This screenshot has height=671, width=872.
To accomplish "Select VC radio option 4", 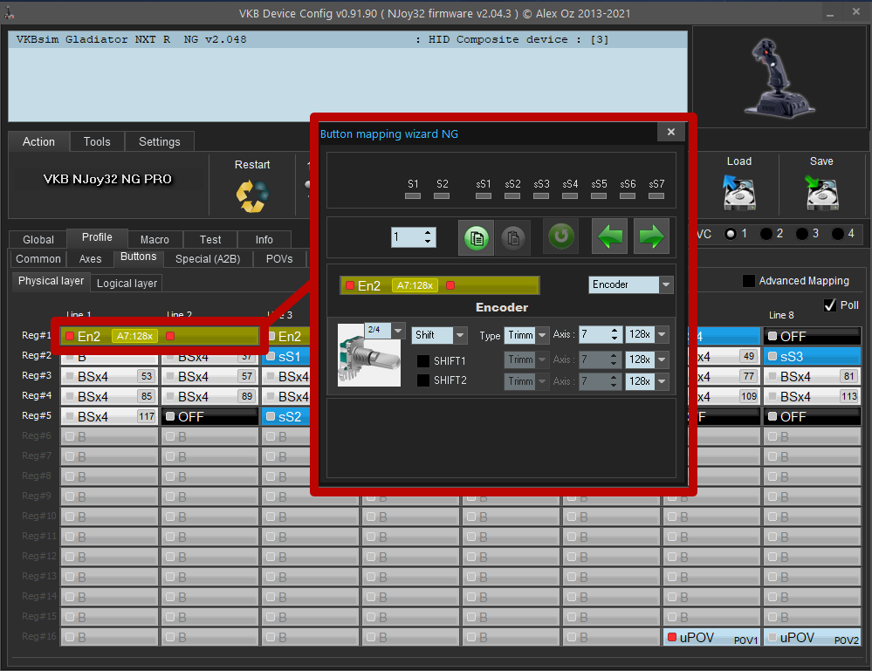I will (x=837, y=234).
